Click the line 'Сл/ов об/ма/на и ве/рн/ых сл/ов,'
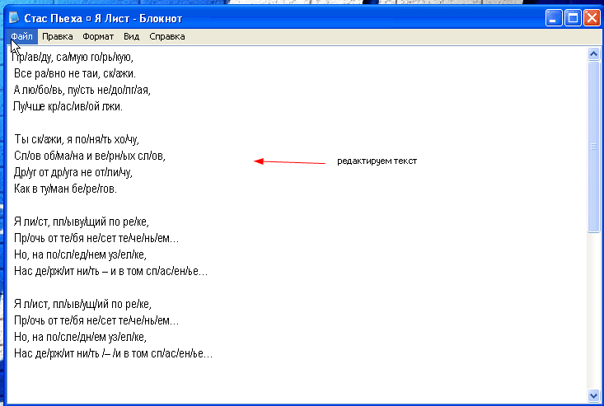The image size is (604, 406). (90, 156)
